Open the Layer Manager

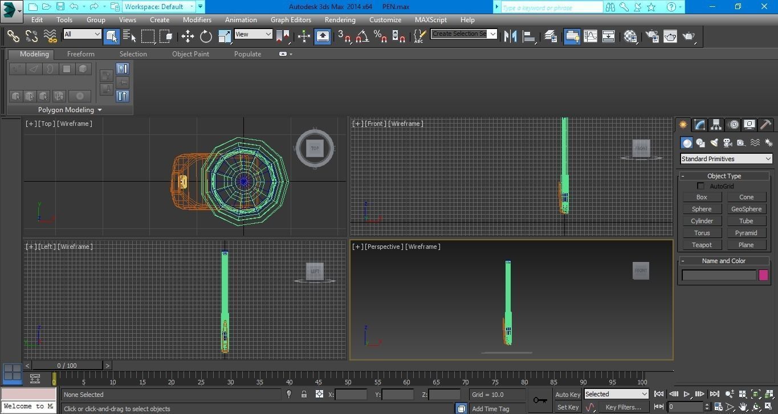coord(551,36)
